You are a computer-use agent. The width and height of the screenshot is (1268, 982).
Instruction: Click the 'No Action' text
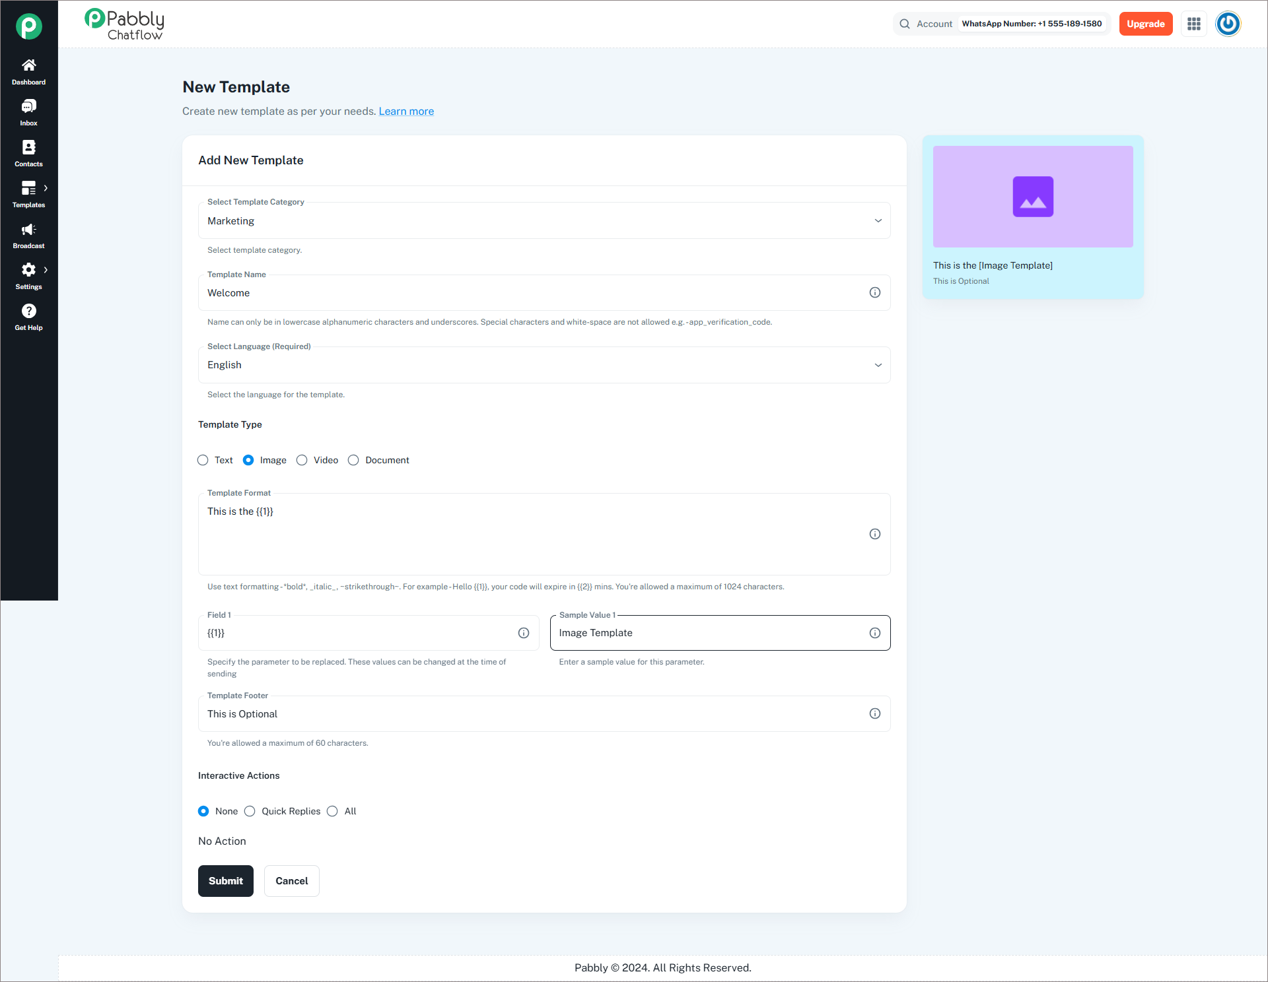[x=222, y=841]
